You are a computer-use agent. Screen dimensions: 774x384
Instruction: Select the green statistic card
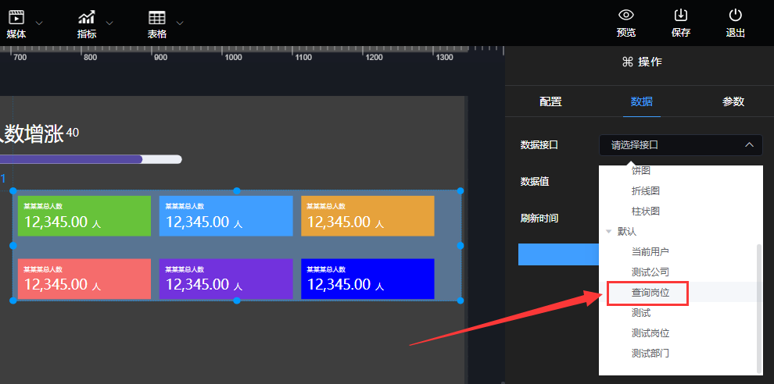point(84,216)
